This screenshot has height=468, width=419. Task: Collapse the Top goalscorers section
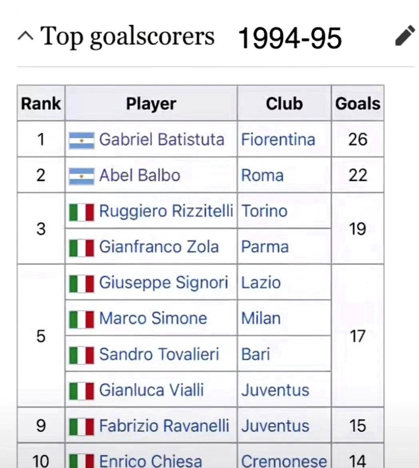tap(26, 37)
